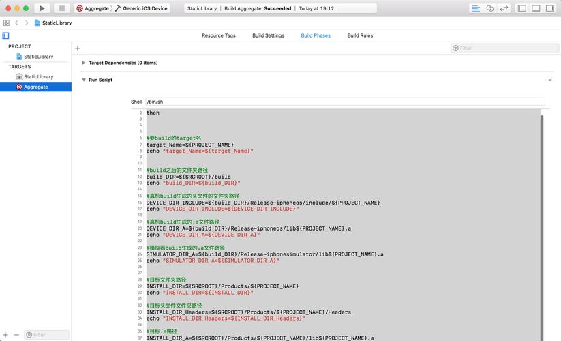561x341 pixels.
Task: Add a new build phase
Action: pyautogui.click(x=77, y=48)
